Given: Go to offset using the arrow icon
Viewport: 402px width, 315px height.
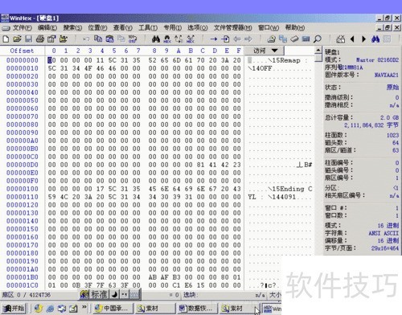Looking at the screenshot, I should pyautogui.click(x=214, y=39).
